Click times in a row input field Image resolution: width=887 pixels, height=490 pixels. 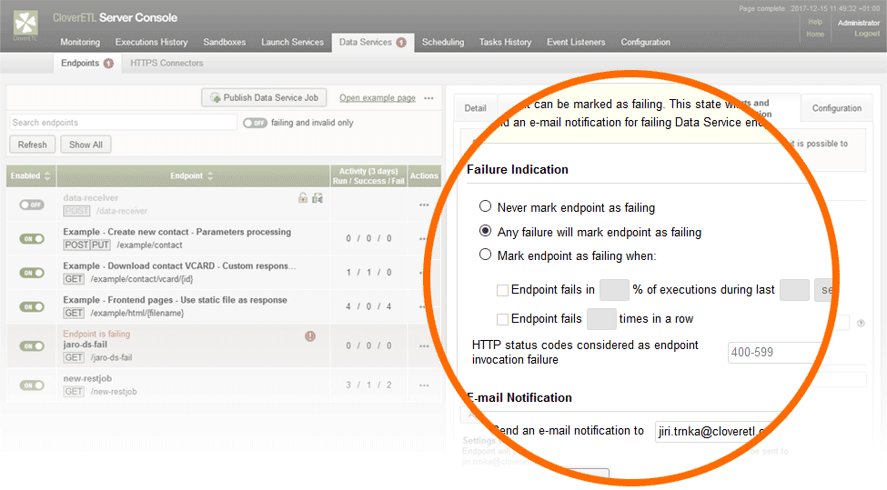601,319
